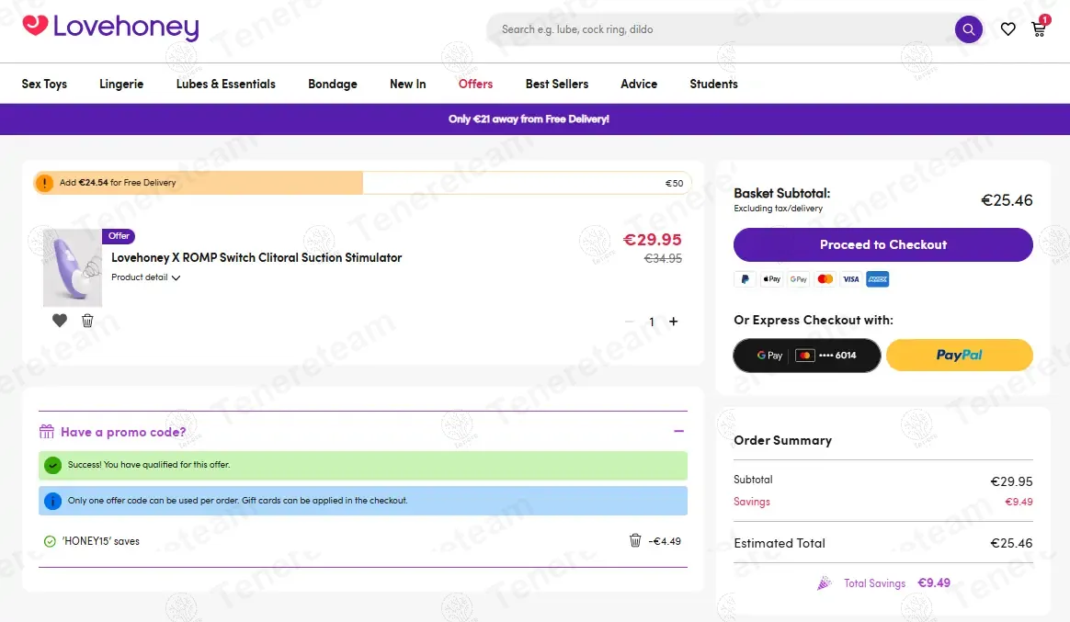Click the Savings €9.49 value
1070x622 pixels.
coord(1019,502)
